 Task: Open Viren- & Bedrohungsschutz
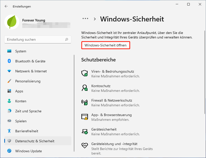pyautogui.click(x=113, y=71)
